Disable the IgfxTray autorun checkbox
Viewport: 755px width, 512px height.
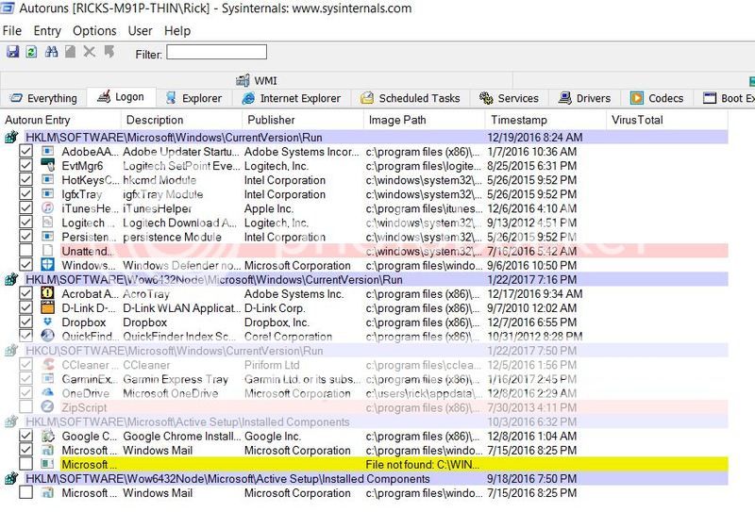pos(26,194)
